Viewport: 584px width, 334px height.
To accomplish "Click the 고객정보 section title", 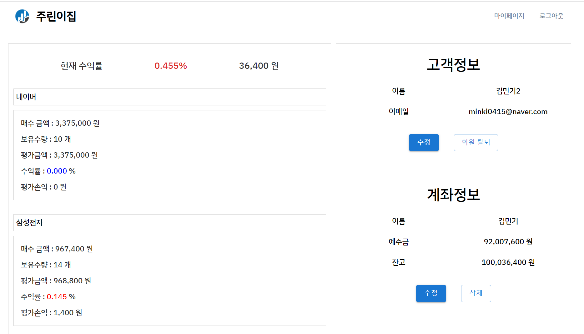I will tap(453, 64).
